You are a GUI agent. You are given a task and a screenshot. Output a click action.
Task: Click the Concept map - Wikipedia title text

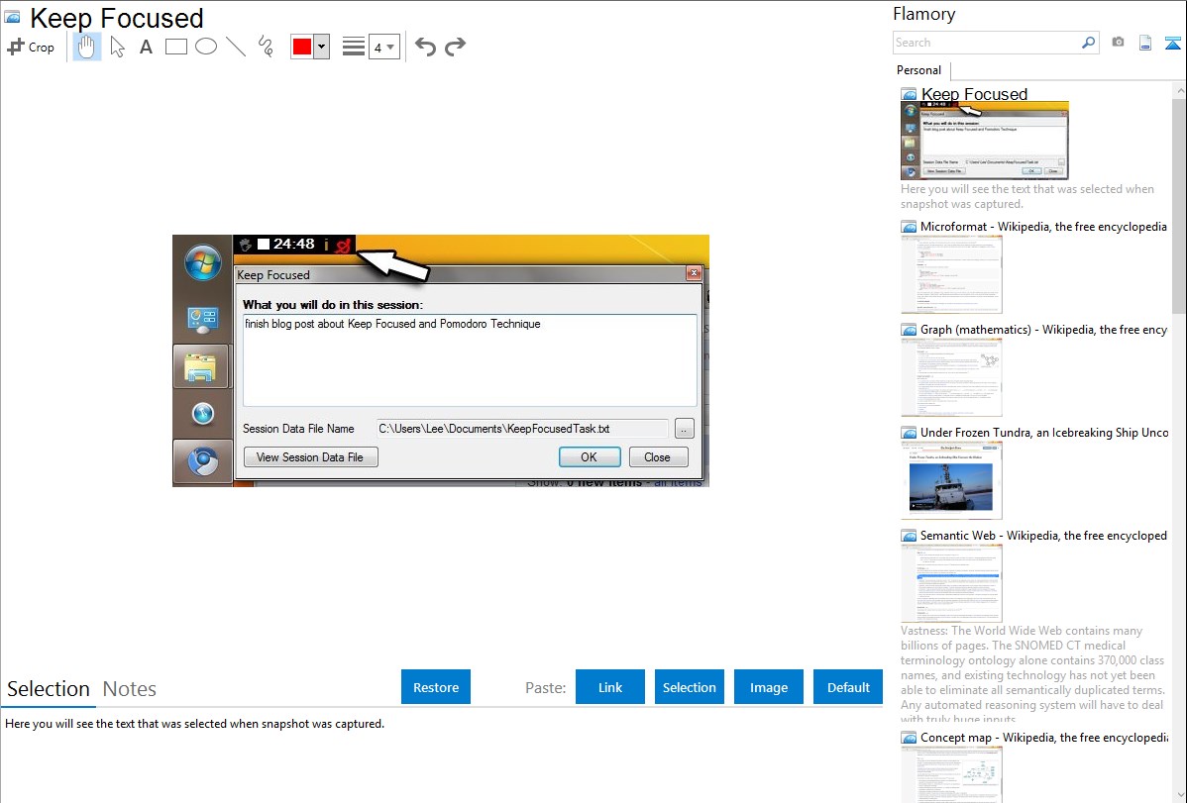tap(1043, 737)
